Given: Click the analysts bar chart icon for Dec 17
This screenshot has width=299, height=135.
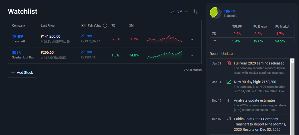Looking at the screenshot, I should click(x=229, y=100).
